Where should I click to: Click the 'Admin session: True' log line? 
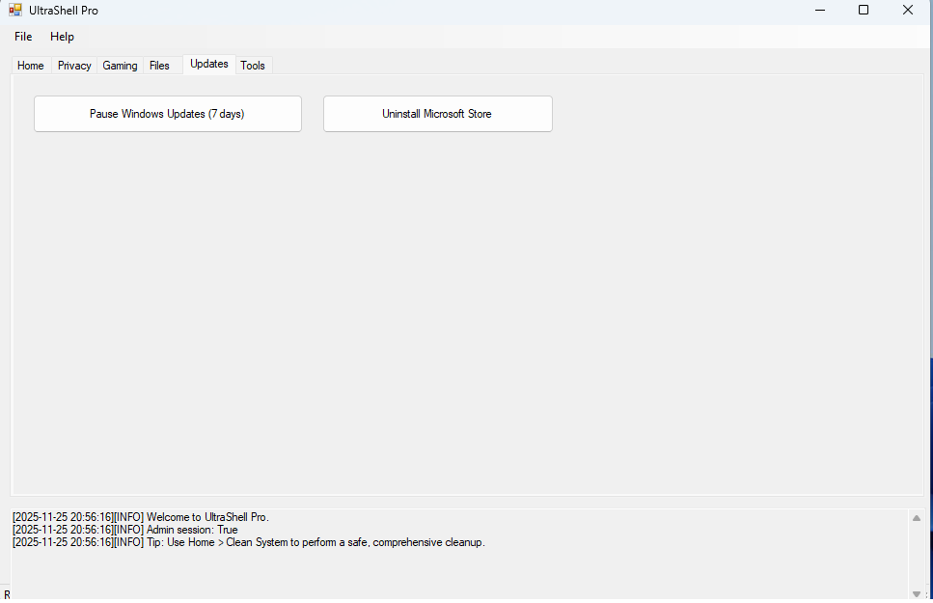[125, 530]
